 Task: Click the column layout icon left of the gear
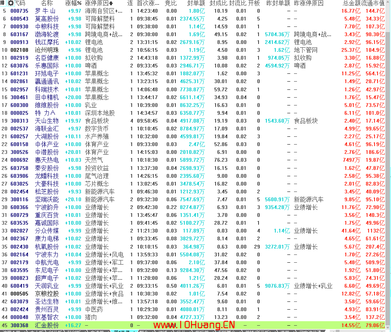tap(3, 3)
